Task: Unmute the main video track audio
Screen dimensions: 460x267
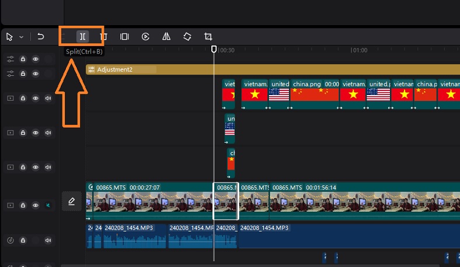Action: pos(48,206)
